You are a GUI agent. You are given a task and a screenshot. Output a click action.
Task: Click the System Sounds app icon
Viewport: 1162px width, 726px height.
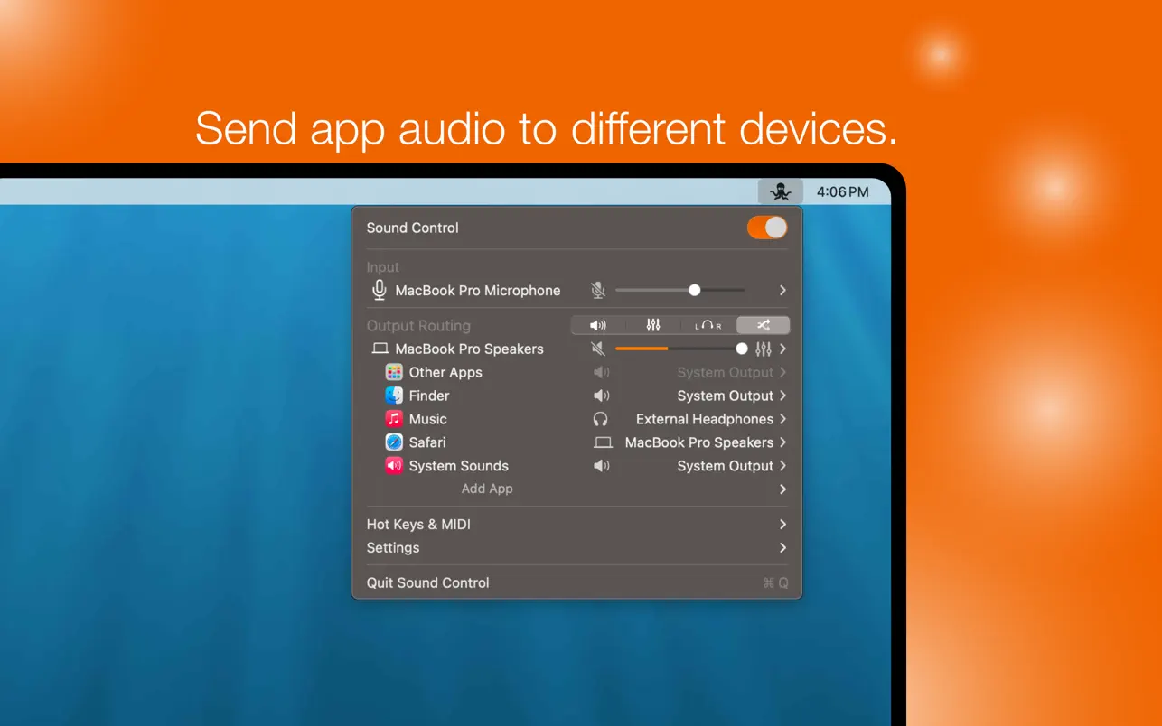pyautogui.click(x=394, y=466)
